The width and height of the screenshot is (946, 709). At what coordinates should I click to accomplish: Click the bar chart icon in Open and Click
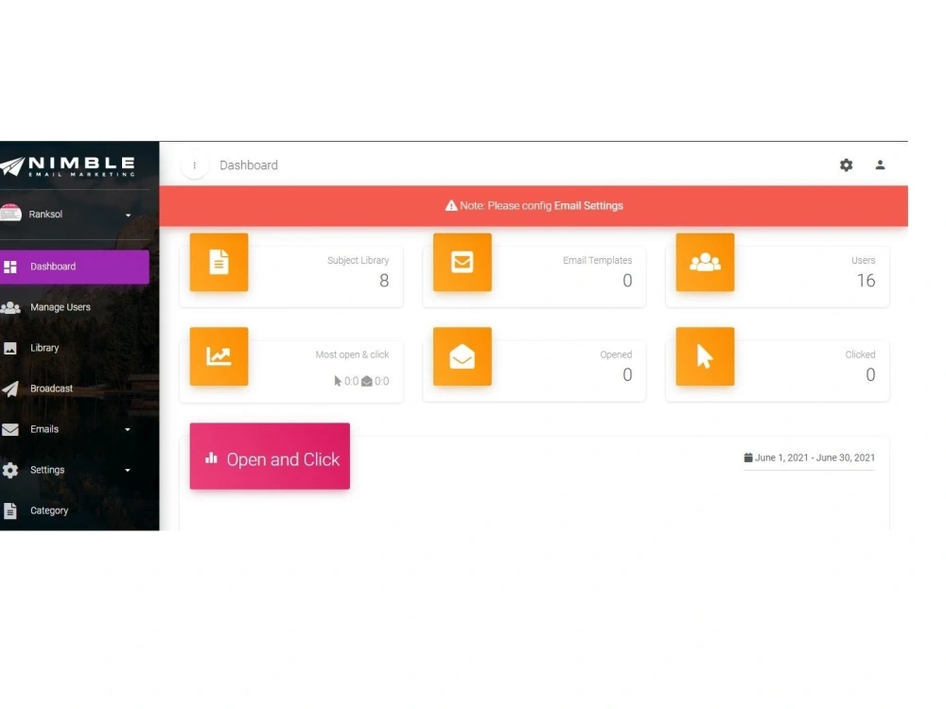(x=211, y=458)
